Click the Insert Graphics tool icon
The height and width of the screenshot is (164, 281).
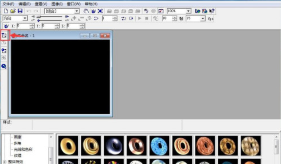[4, 51]
